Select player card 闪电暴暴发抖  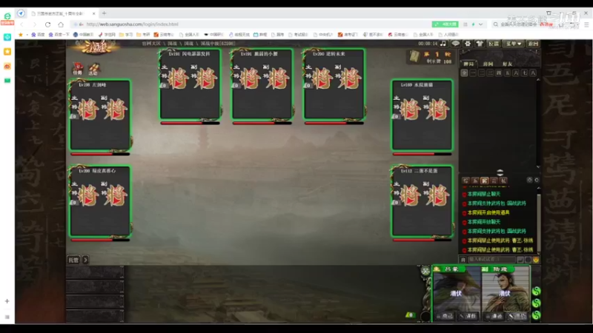coord(190,84)
